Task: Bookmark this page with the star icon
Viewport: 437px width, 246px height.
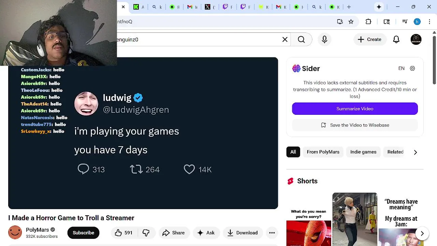Action: coord(351,22)
